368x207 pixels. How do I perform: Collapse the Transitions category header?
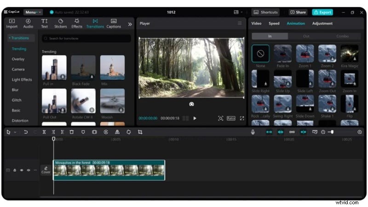point(21,38)
